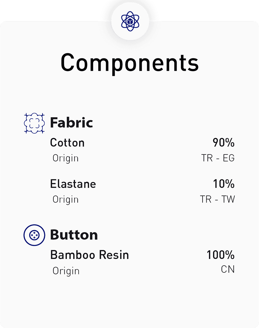
Task: Click Origin label under Cotton
Action: [65, 159]
